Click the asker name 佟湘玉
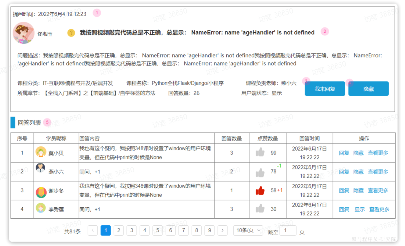 pyautogui.click(x=45, y=34)
